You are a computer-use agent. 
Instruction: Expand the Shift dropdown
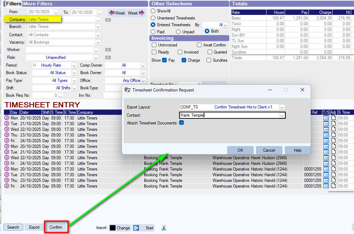74,88
